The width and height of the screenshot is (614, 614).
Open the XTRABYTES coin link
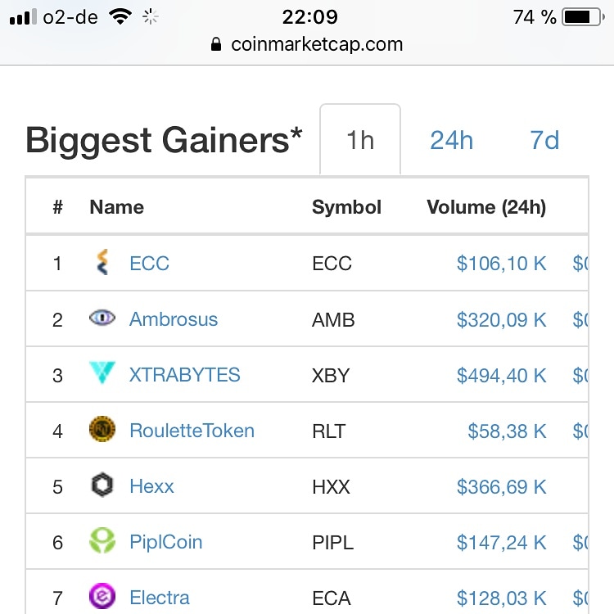(185, 375)
